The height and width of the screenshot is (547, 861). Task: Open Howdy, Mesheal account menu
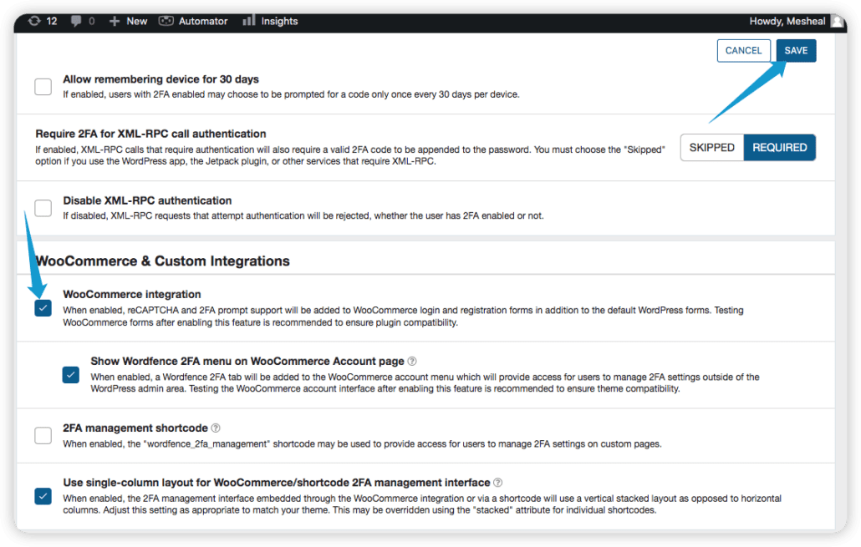coord(787,21)
